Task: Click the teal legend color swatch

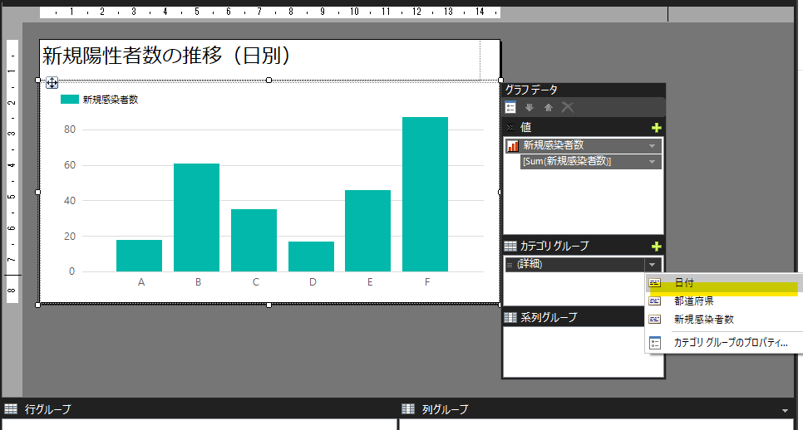Action: tap(70, 100)
